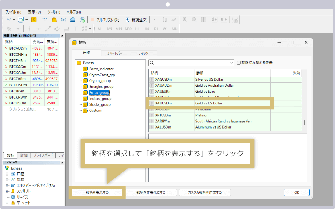Expand スクリプト node in navigator
Image resolution: width=335 pixels, height=209 pixels.
7,191
